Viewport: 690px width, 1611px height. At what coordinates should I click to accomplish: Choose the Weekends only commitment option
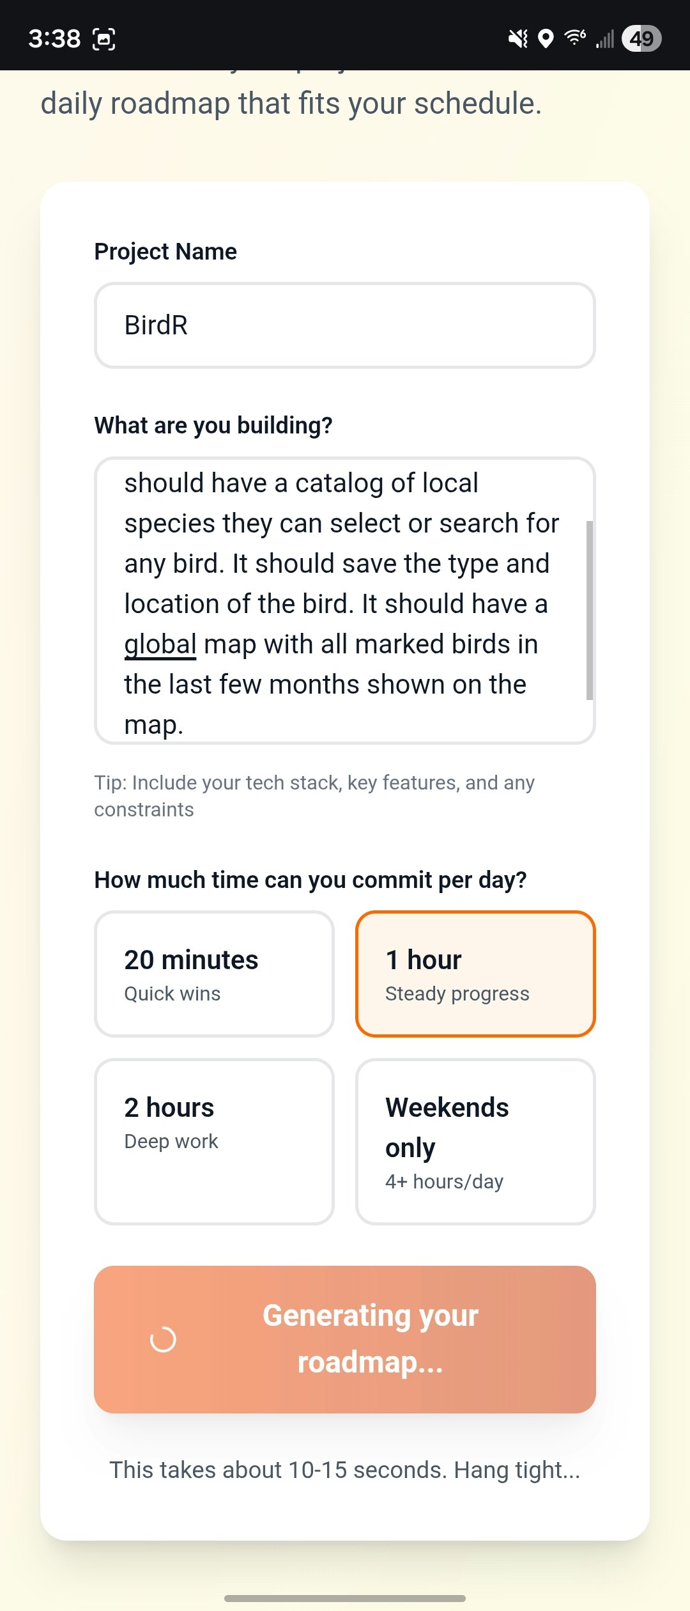point(475,1141)
